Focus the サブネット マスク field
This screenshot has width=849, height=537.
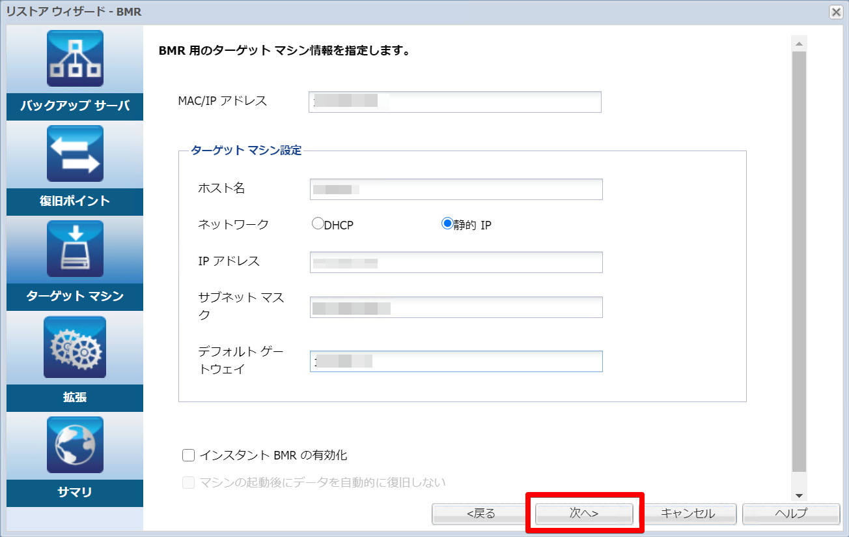coord(456,308)
